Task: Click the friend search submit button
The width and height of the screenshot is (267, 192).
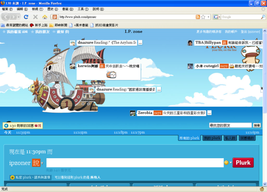Action: click(x=257, y=125)
